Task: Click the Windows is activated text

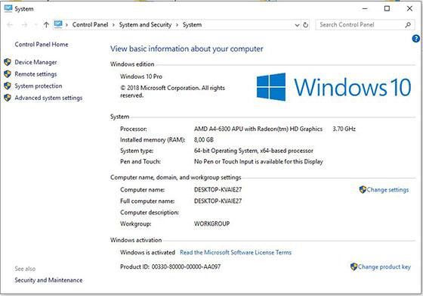Action: click(x=147, y=253)
